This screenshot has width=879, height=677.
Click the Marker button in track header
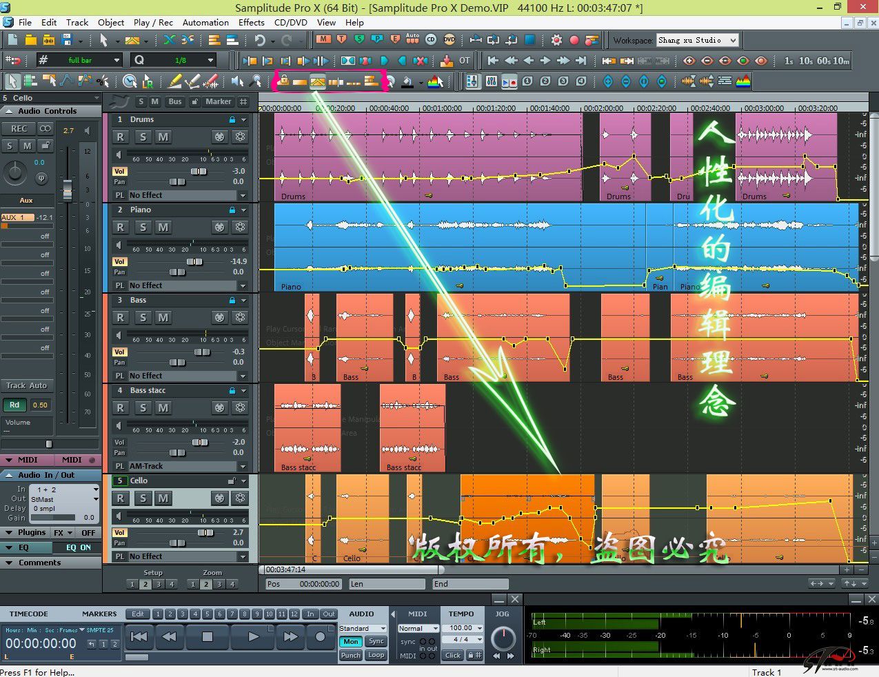tap(218, 101)
